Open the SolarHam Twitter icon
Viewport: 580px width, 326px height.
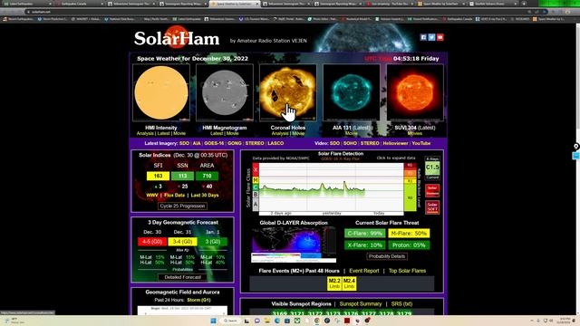pyautogui.click(x=431, y=37)
